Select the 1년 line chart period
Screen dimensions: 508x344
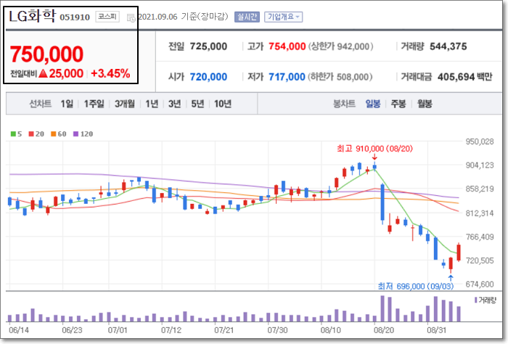click(x=152, y=104)
